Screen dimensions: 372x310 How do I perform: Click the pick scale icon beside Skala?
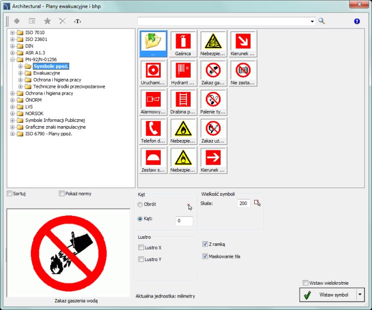tap(257, 204)
